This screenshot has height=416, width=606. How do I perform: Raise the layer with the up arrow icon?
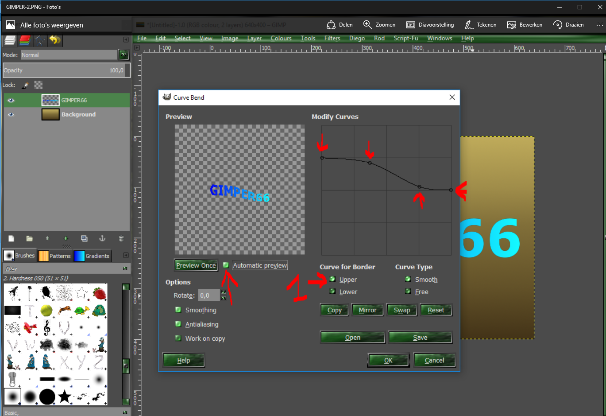(x=47, y=238)
